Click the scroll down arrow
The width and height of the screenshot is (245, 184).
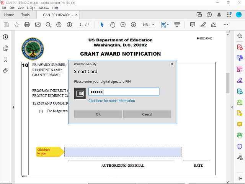pos(227,182)
